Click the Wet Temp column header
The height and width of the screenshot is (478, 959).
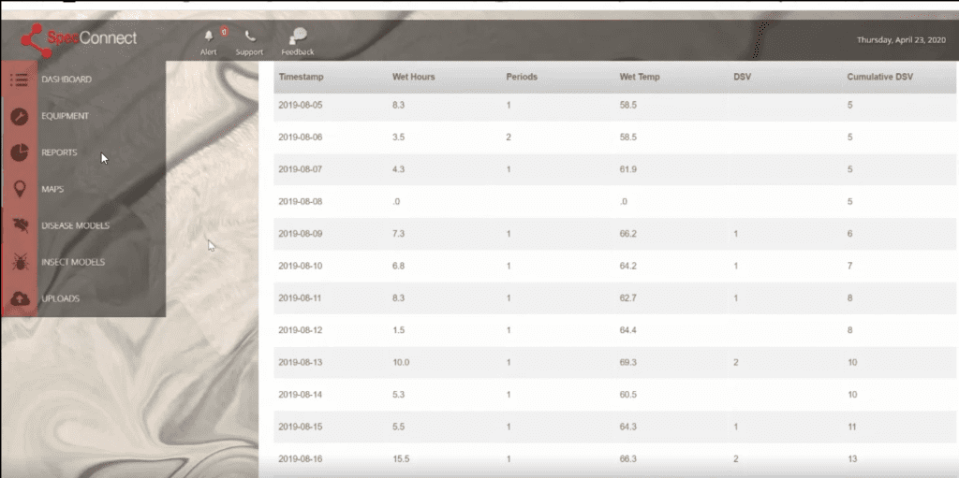point(640,77)
